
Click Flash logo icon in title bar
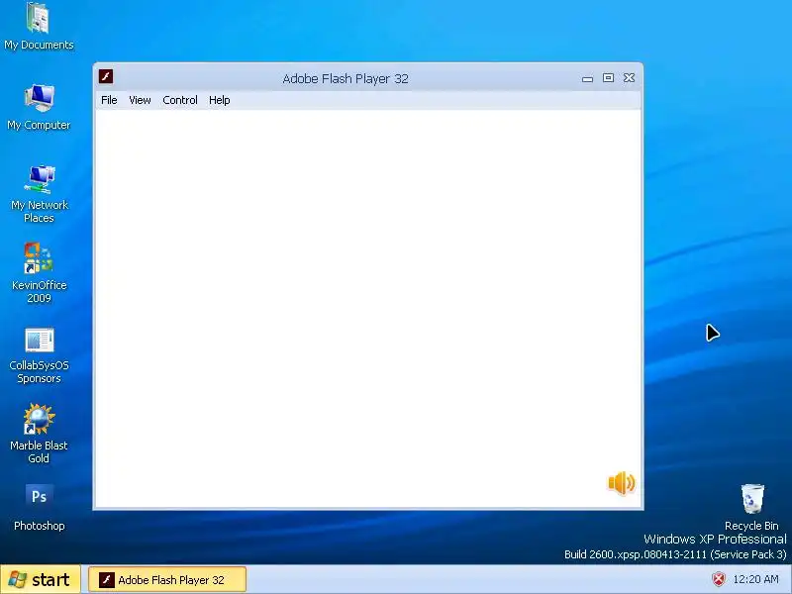point(106,77)
